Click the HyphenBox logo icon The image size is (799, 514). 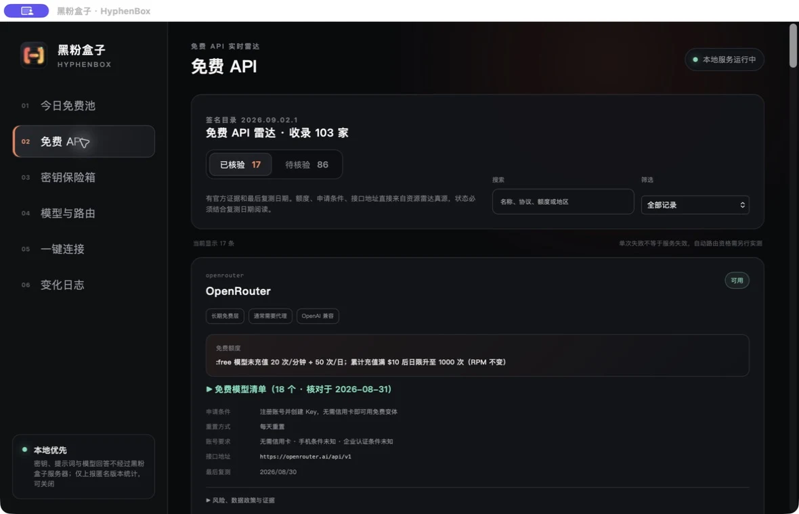pos(34,55)
